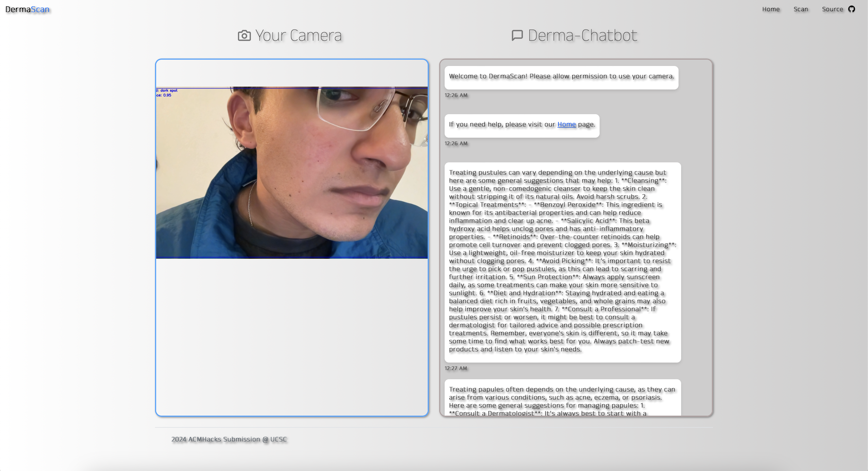Click the Your Camera heading

(298, 35)
